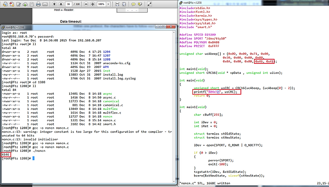
Task: Click the async.c file name
Action: (109, 97)
